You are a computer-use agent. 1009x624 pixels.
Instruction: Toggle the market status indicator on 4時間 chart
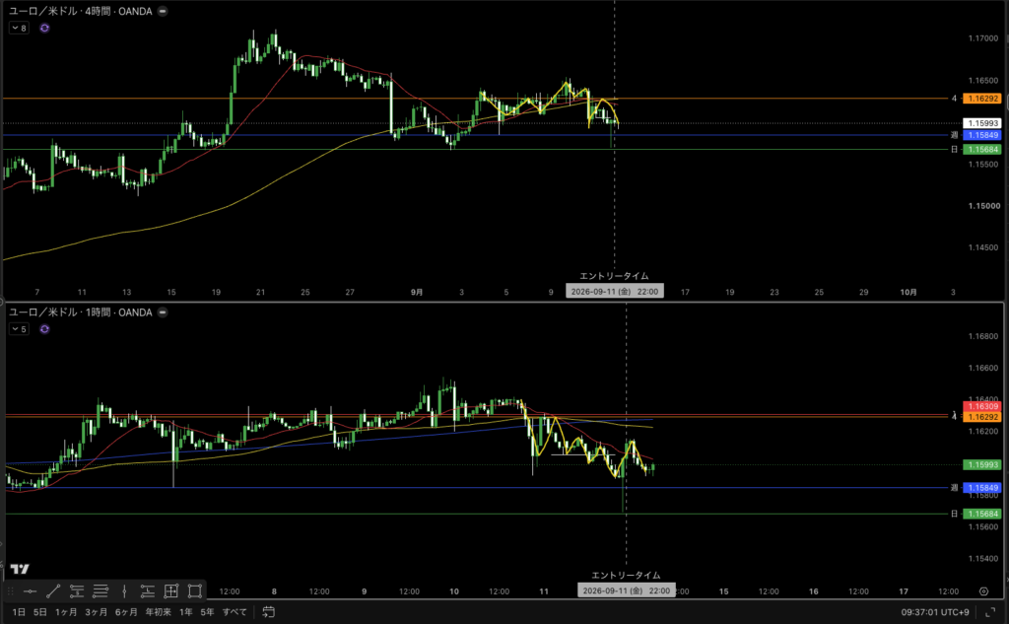point(163,11)
